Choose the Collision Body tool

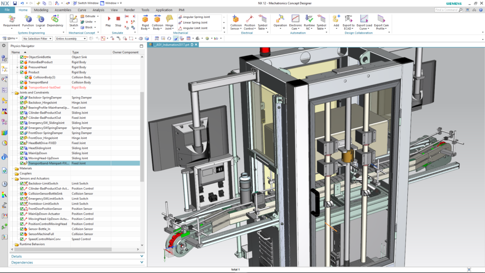(x=157, y=20)
